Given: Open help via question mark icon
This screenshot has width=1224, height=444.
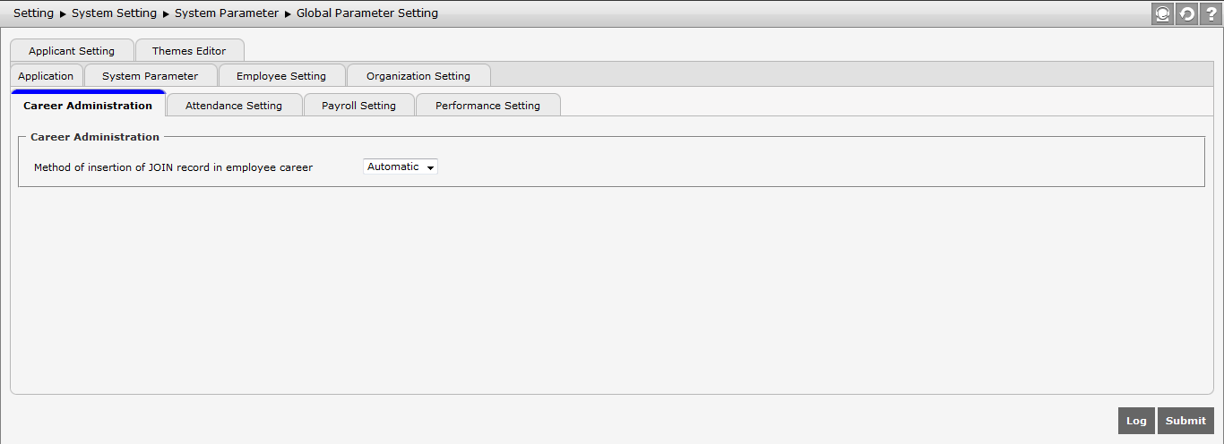Looking at the screenshot, I should [x=1211, y=14].
